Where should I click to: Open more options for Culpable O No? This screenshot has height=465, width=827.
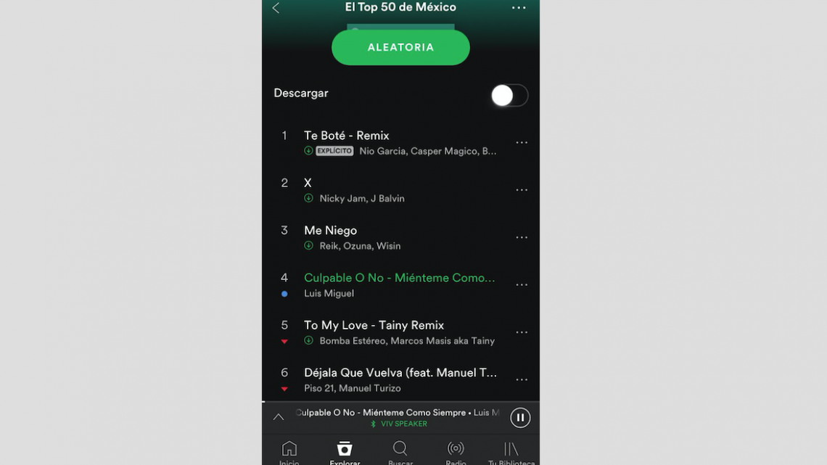click(521, 284)
